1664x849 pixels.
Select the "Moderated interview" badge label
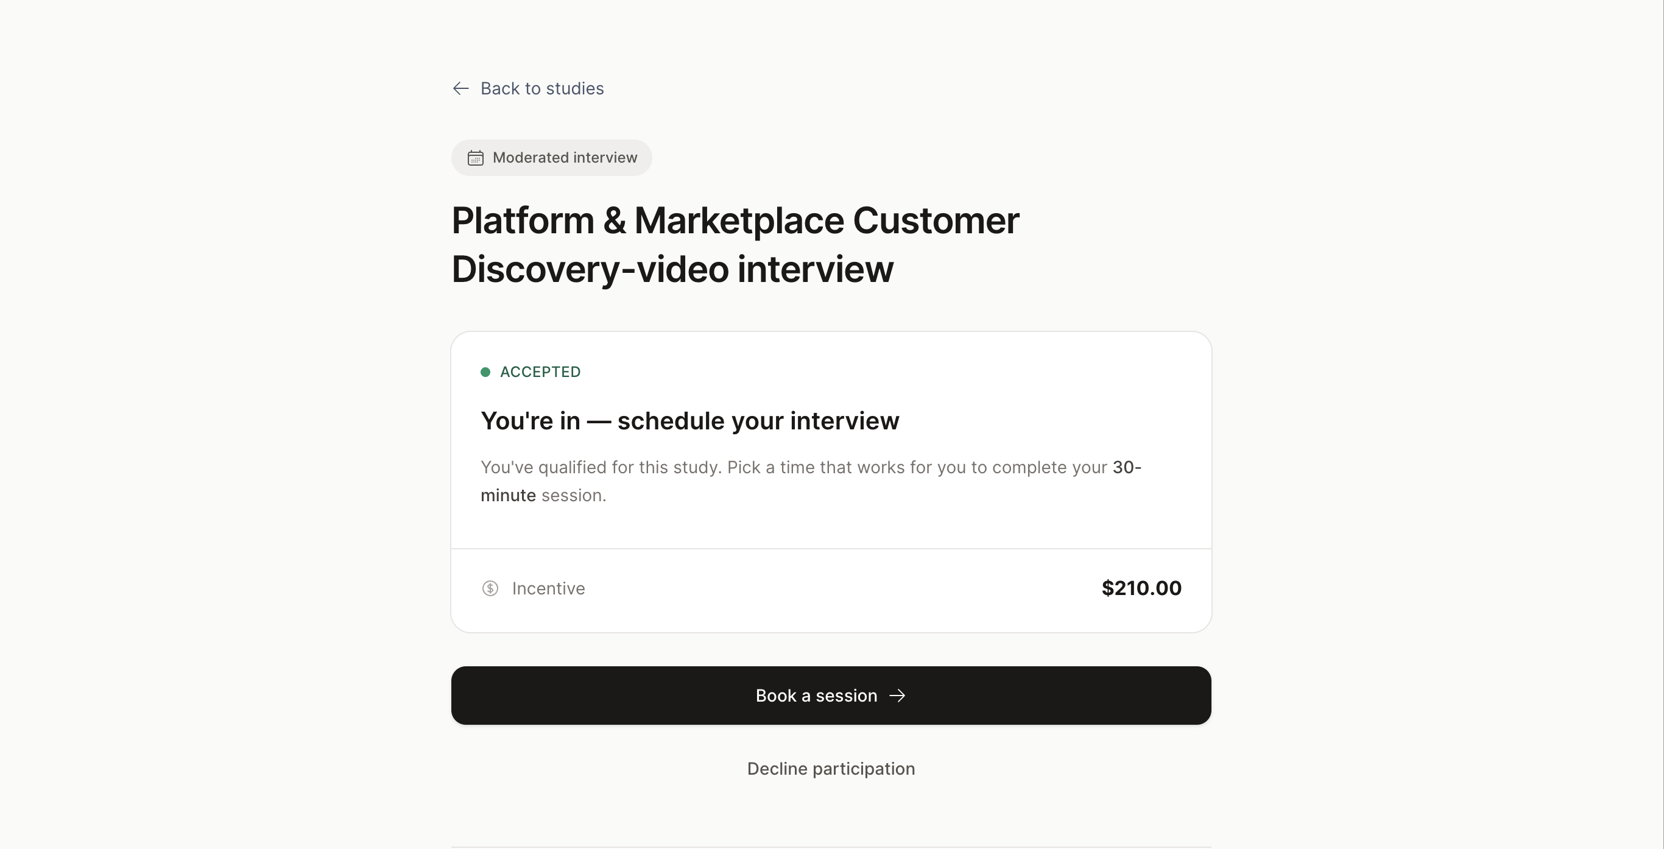(565, 158)
